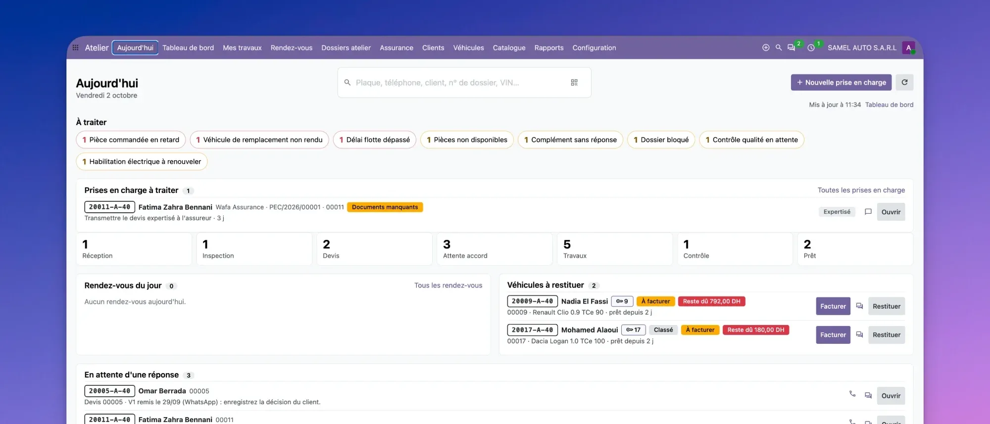Open chat icon on Nadia El Fassi row
Image resolution: width=990 pixels, height=424 pixels.
point(859,306)
